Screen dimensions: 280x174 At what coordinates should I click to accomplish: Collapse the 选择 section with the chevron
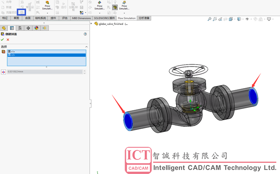pos(86,47)
